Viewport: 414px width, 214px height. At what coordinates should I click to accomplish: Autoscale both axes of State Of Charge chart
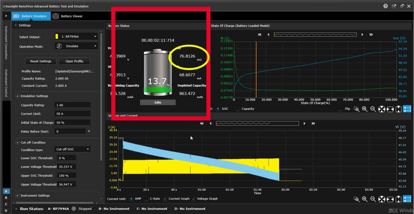point(381,109)
